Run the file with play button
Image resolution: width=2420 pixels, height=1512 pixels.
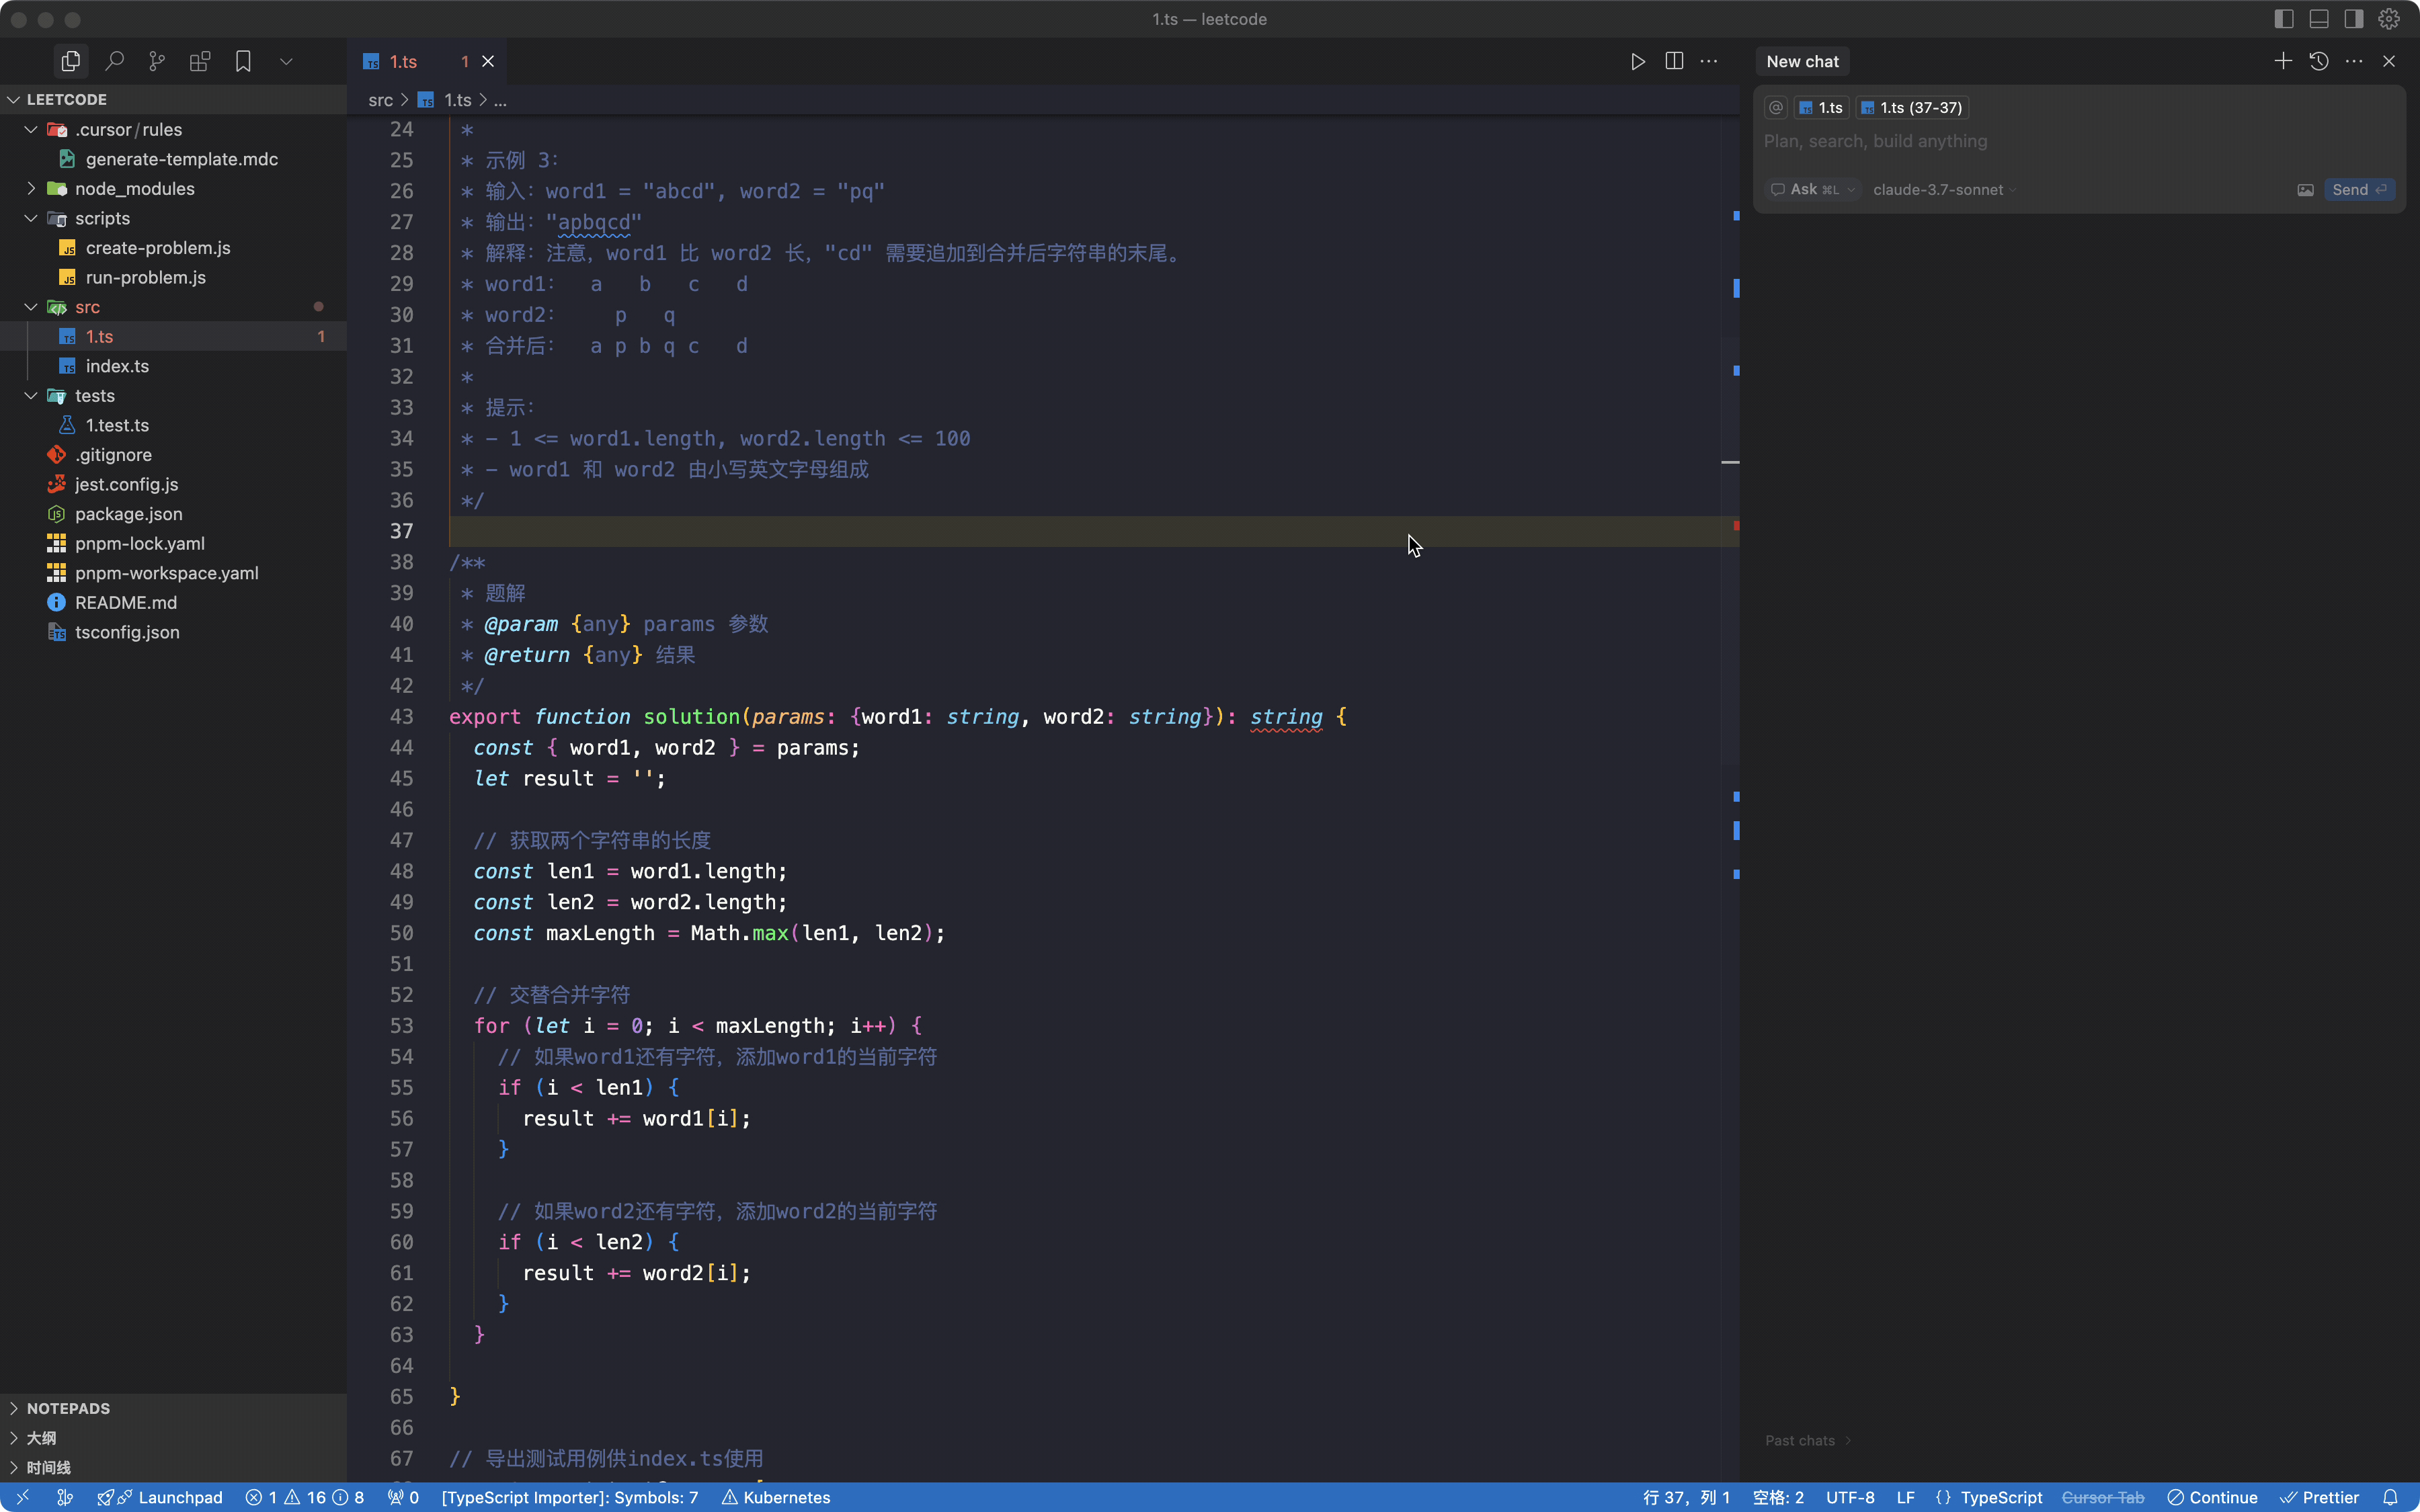pyautogui.click(x=1637, y=61)
